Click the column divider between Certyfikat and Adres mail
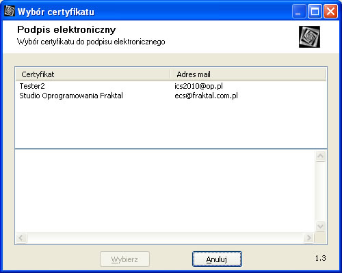Viewport: 342px width, 273px height. click(170, 74)
